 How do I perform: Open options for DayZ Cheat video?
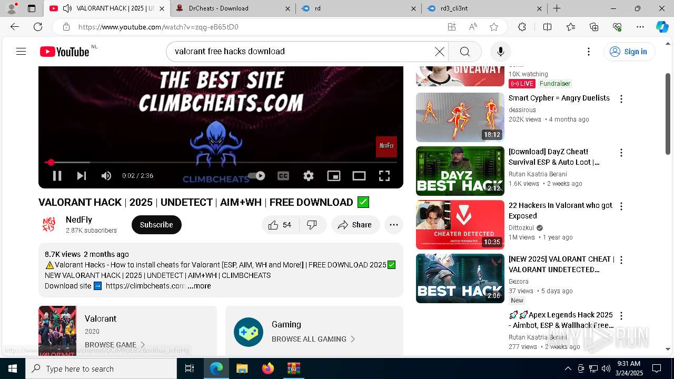coord(621,153)
